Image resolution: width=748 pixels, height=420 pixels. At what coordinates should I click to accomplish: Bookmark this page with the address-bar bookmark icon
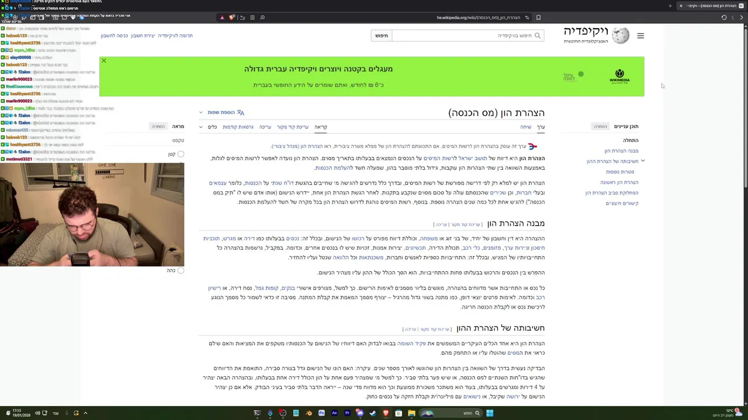(x=538, y=17)
